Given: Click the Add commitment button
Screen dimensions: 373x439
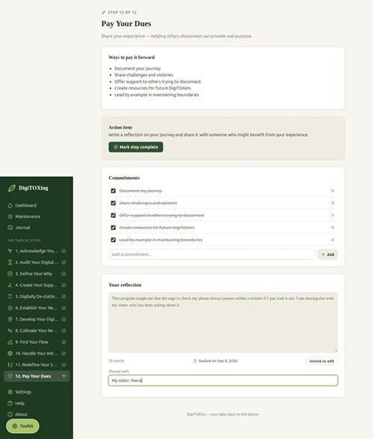Looking at the screenshot, I should coord(327,255).
